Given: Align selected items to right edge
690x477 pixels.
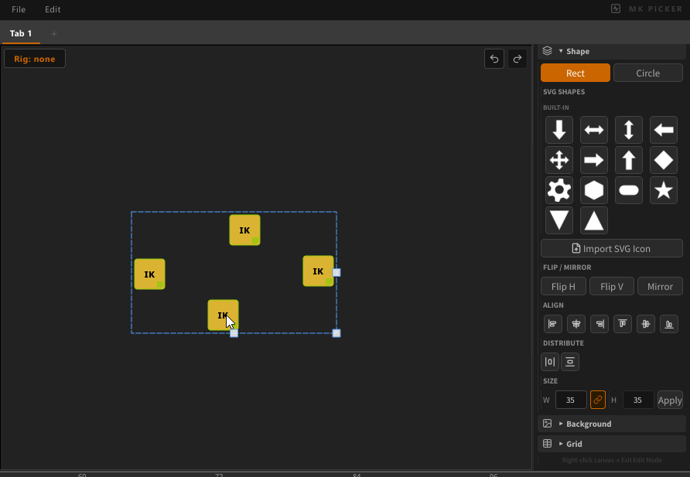Looking at the screenshot, I should click(x=599, y=324).
